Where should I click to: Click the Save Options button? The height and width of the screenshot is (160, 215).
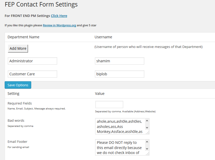point(18,85)
